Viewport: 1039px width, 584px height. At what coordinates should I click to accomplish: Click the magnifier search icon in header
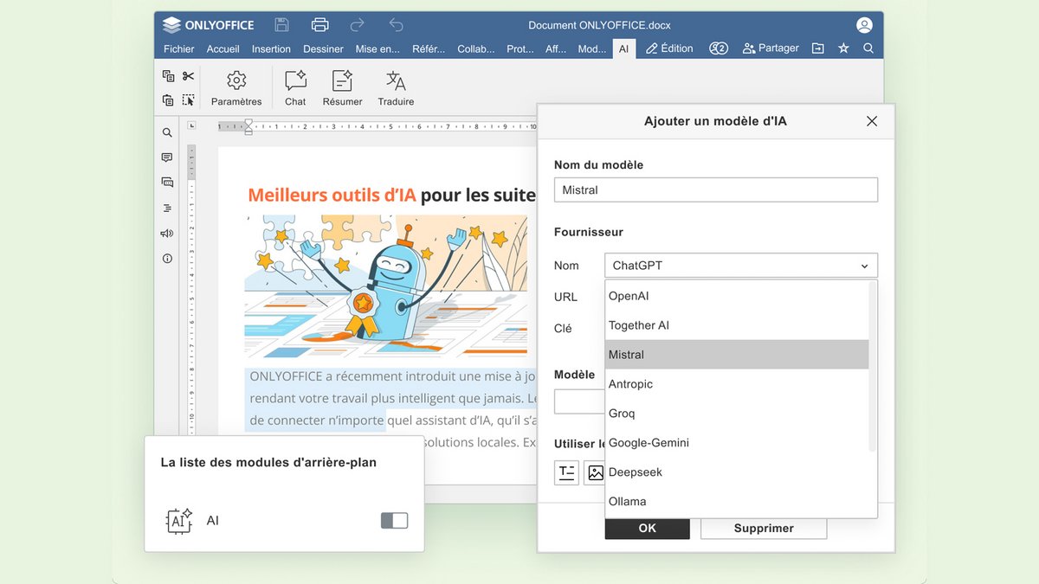coord(868,48)
